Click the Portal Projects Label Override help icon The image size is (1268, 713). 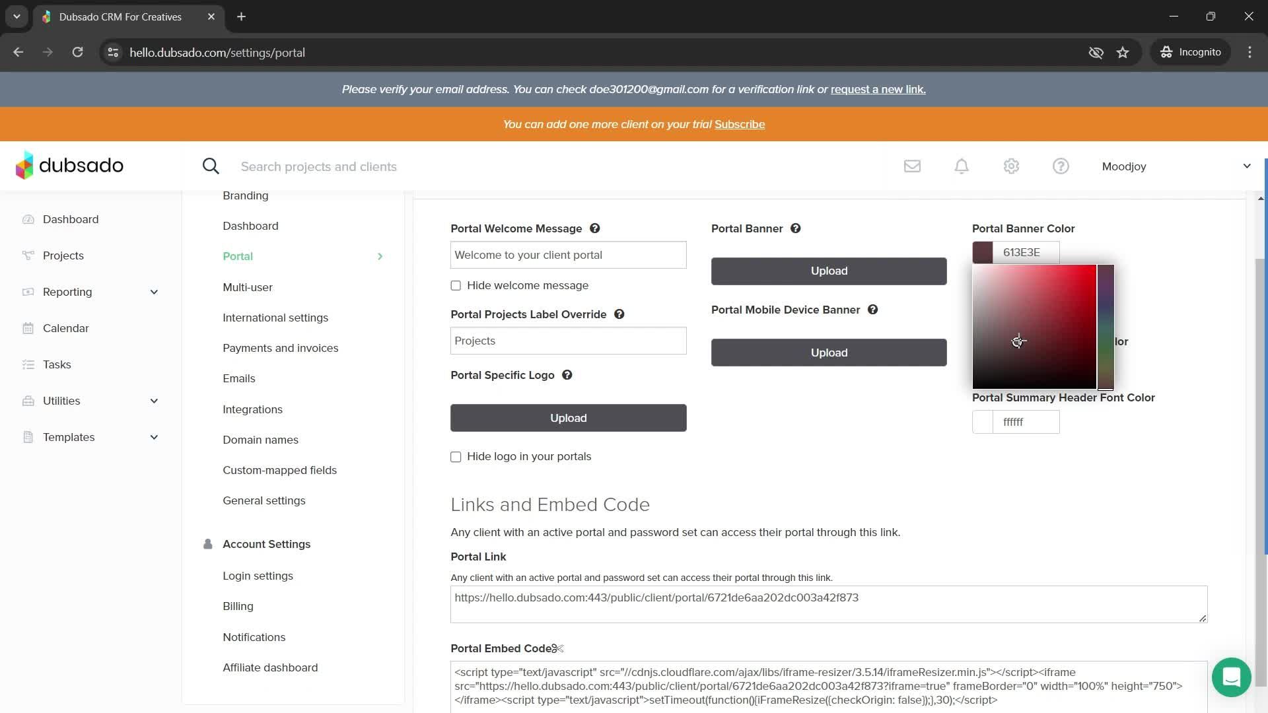(619, 314)
